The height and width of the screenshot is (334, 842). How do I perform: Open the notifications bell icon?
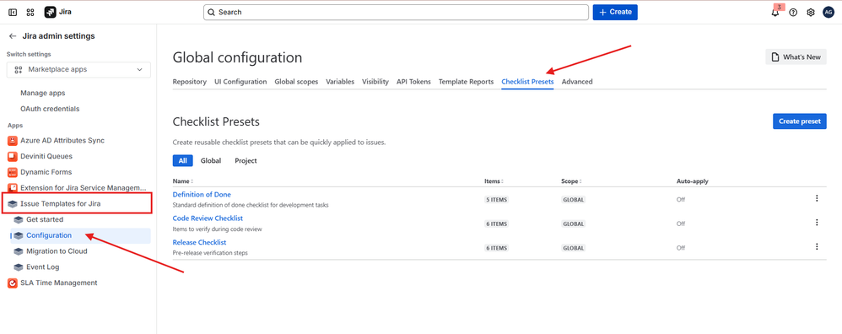click(x=775, y=13)
